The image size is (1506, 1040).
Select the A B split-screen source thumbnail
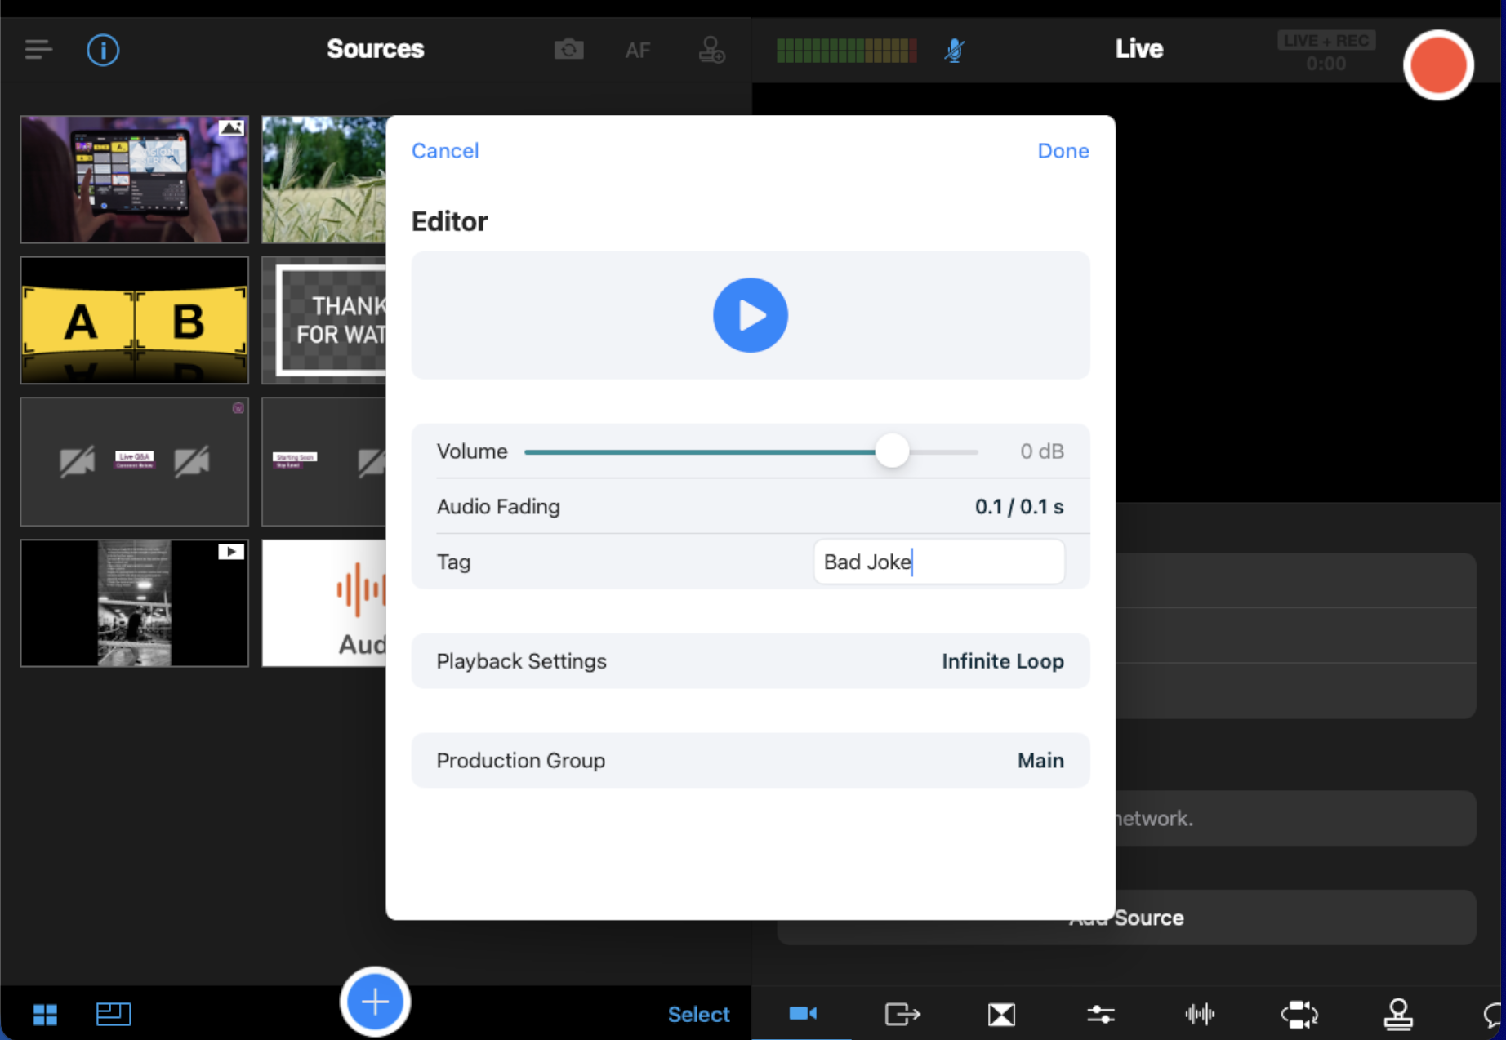click(135, 320)
